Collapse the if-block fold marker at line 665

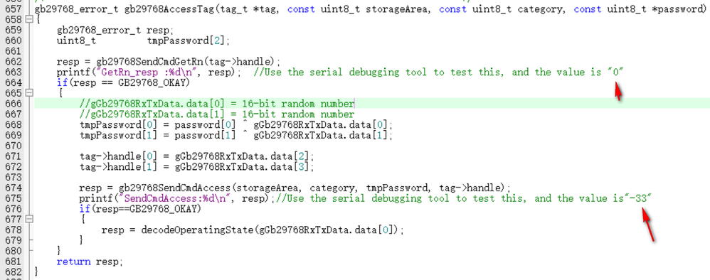pos(29,92)
